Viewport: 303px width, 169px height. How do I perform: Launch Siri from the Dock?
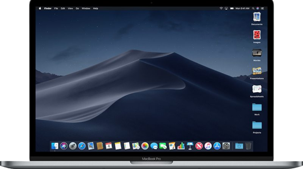click(64, 146)
